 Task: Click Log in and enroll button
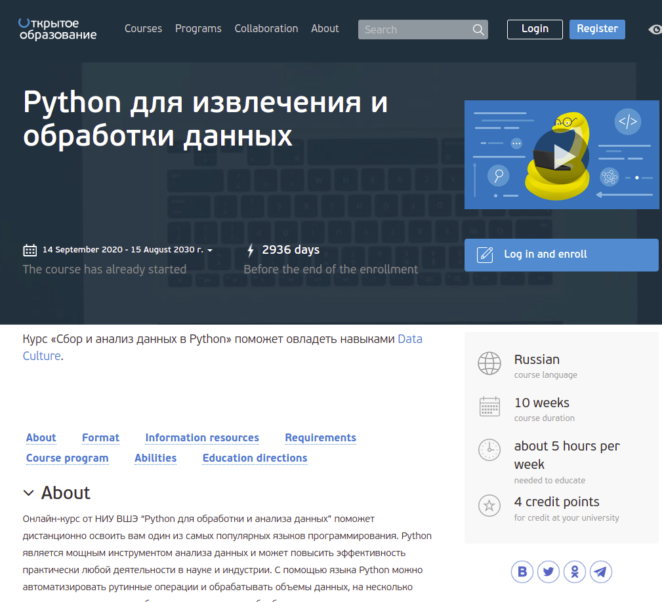point(562,255)
